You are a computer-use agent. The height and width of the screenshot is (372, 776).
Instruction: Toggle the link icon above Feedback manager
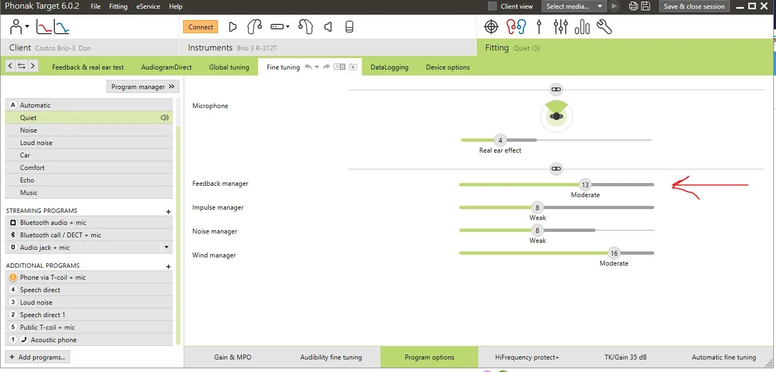(556, 169)
